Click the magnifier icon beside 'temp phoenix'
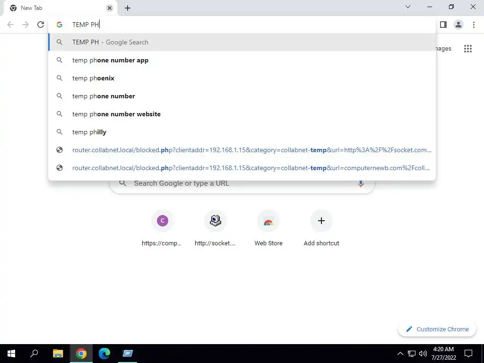The width and height of the screenshot is (484, 363). pyautogui.click(x=60, y=78)
